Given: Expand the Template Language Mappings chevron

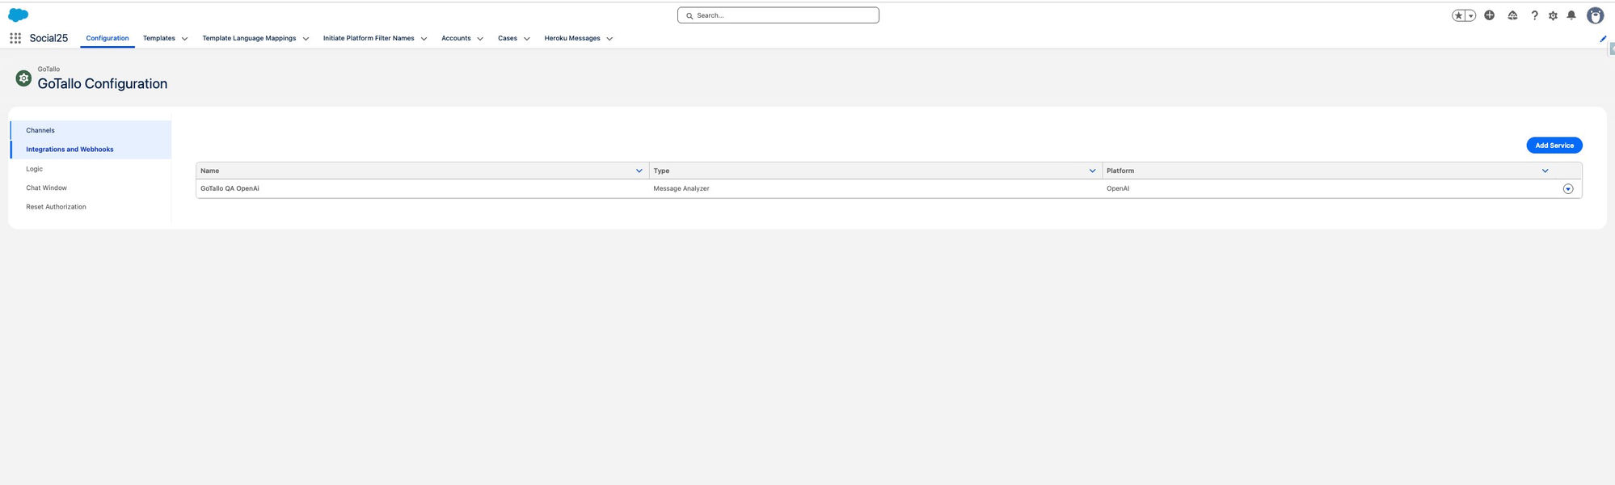Looking at the screenshot, I should (x=306, y=39).
